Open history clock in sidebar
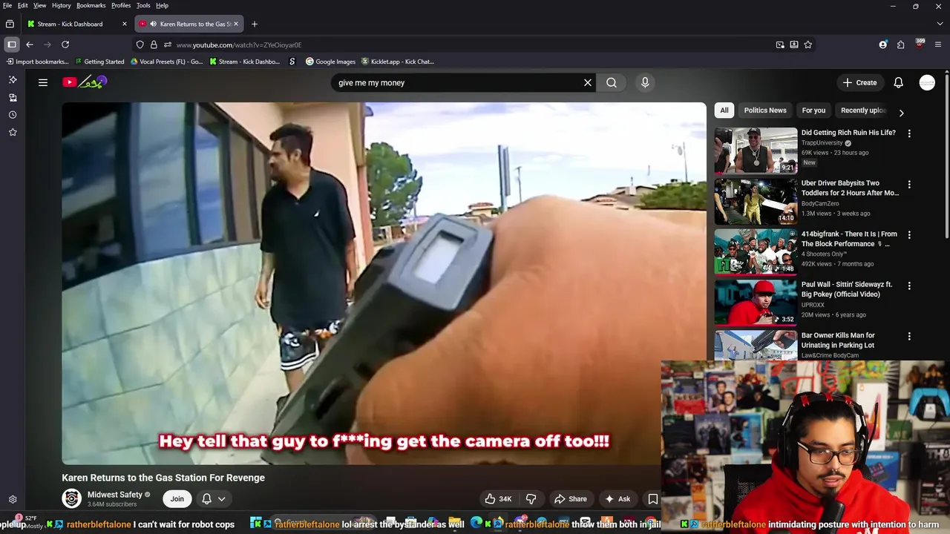The width and height of the screenshot is (950, 534). tap(13, 114)
